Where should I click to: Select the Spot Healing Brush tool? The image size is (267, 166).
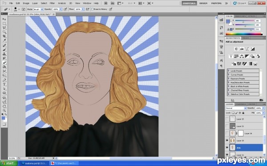(x=4, y=46)
